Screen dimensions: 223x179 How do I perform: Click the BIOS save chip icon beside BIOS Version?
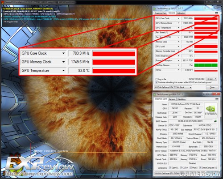tap(215, 121)
